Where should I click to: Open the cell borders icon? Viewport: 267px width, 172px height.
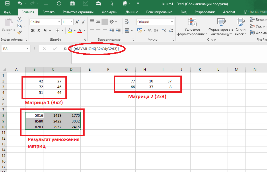[58, 31]
